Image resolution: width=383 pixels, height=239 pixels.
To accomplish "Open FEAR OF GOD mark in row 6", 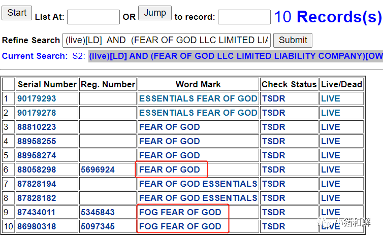I will pyautogui.click(x=170, y=169).
